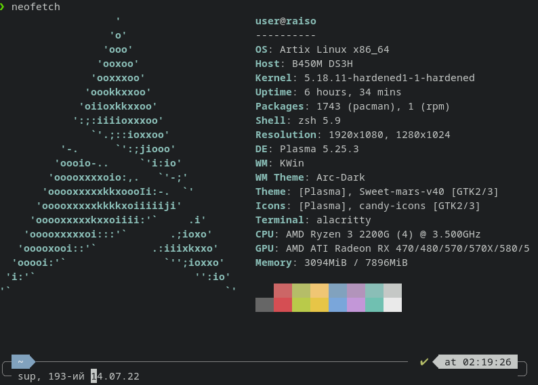538x385 pixels.
Task: Click the Uptime value '6 hours, 34 mins'
Action: coord(353,92)
